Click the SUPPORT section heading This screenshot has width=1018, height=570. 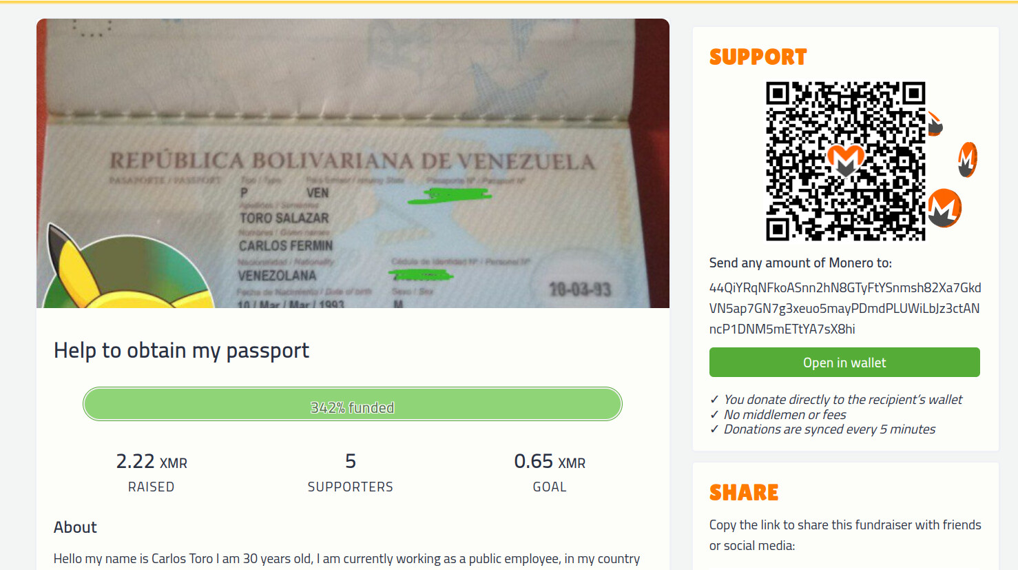758,57
